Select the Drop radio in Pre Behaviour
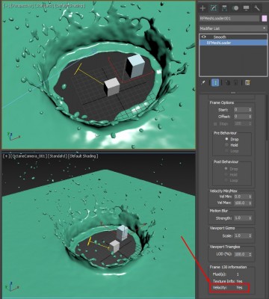269x299 pixels. 226,139
